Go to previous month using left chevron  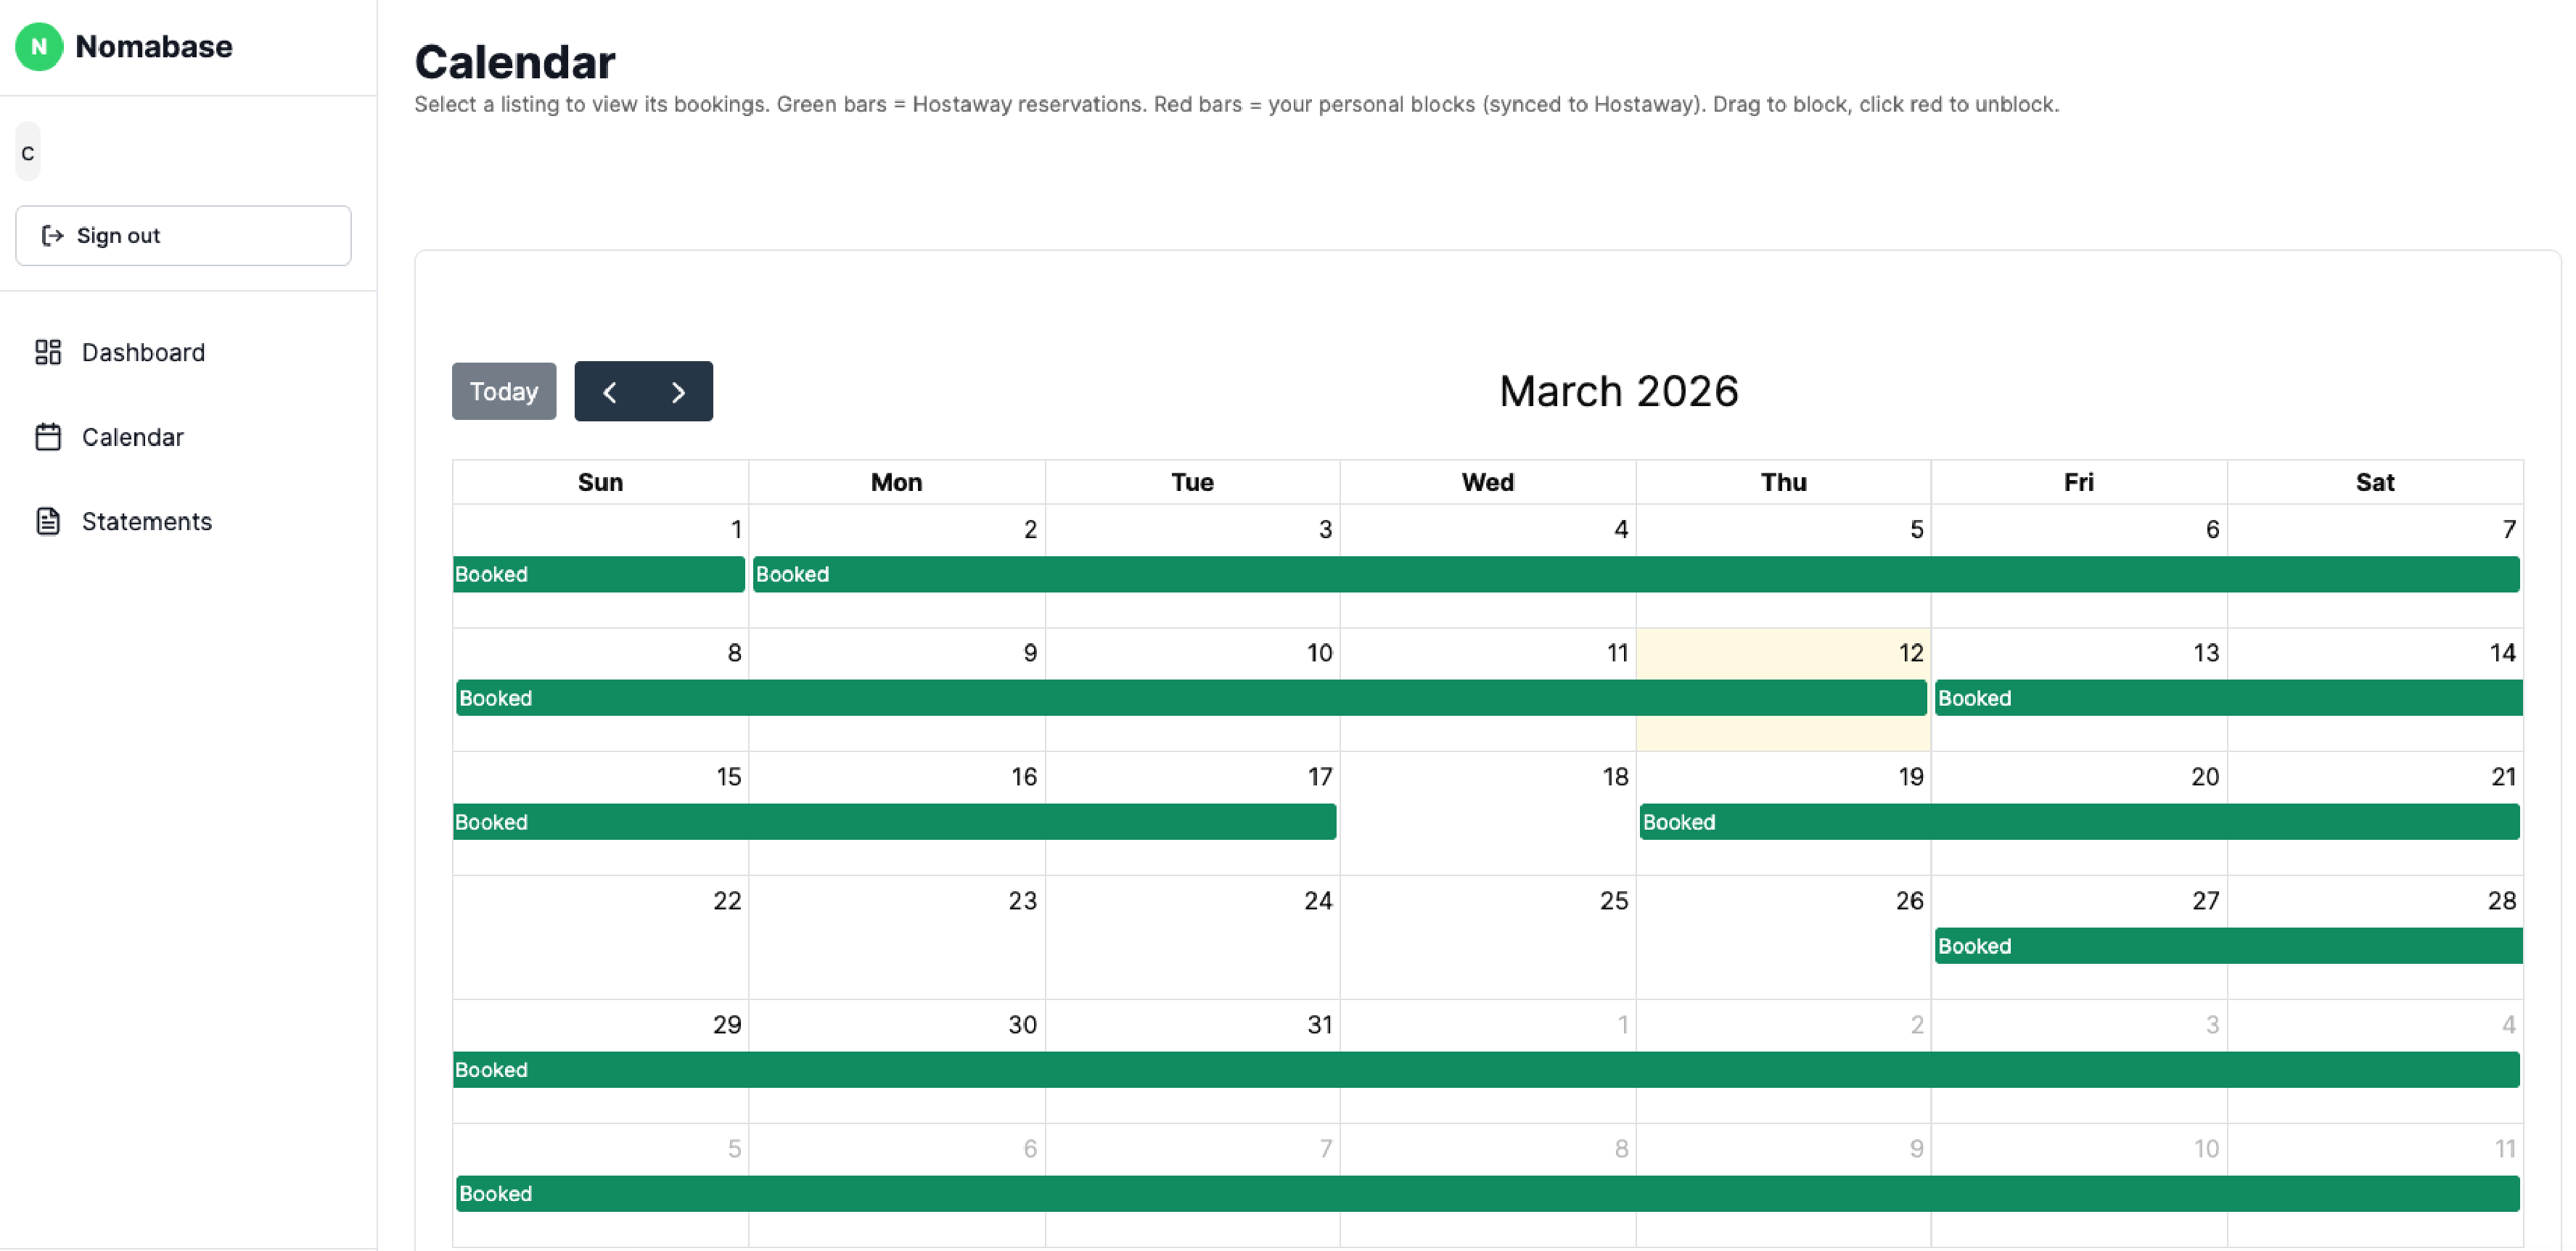[x=610, y=391]
